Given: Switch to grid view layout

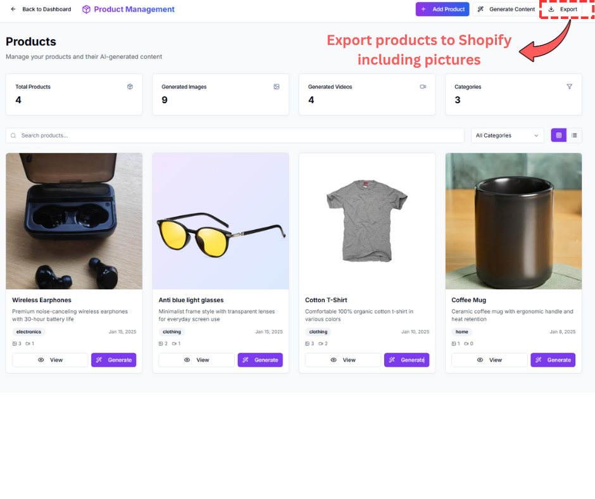Looking at the screenshot, I should [x=558, y=135].
